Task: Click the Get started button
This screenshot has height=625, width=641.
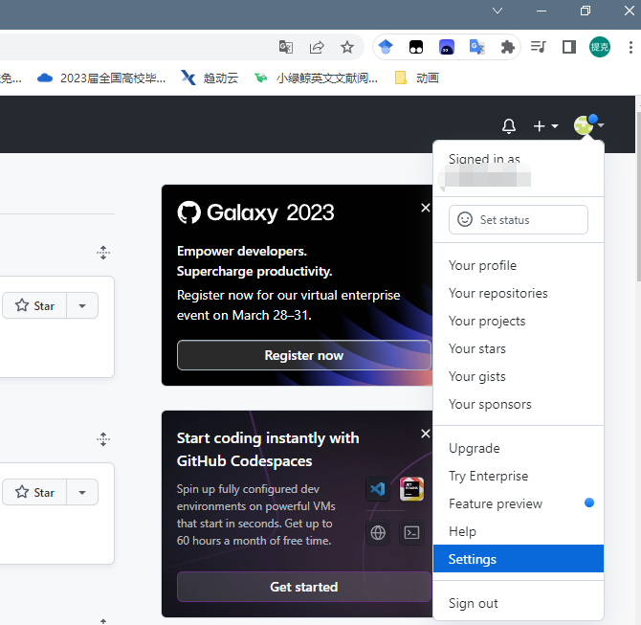Action: (x=303, y=587)
